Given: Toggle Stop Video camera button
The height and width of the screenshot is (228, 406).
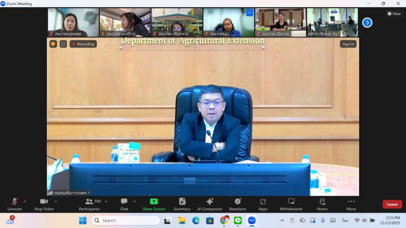Looking at the screenshot, I should (44, 204).
